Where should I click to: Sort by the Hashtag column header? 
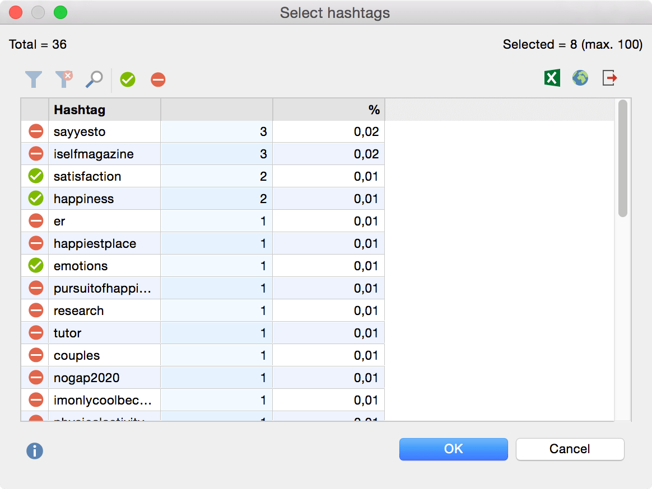click(104, 110)
